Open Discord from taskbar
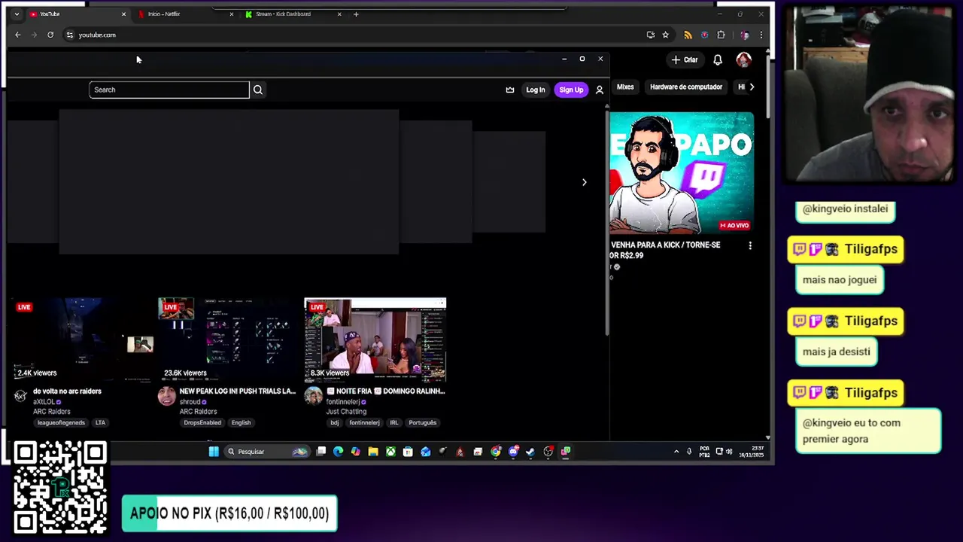This screenshot has width=963, height=542. [x=513, y=452]
